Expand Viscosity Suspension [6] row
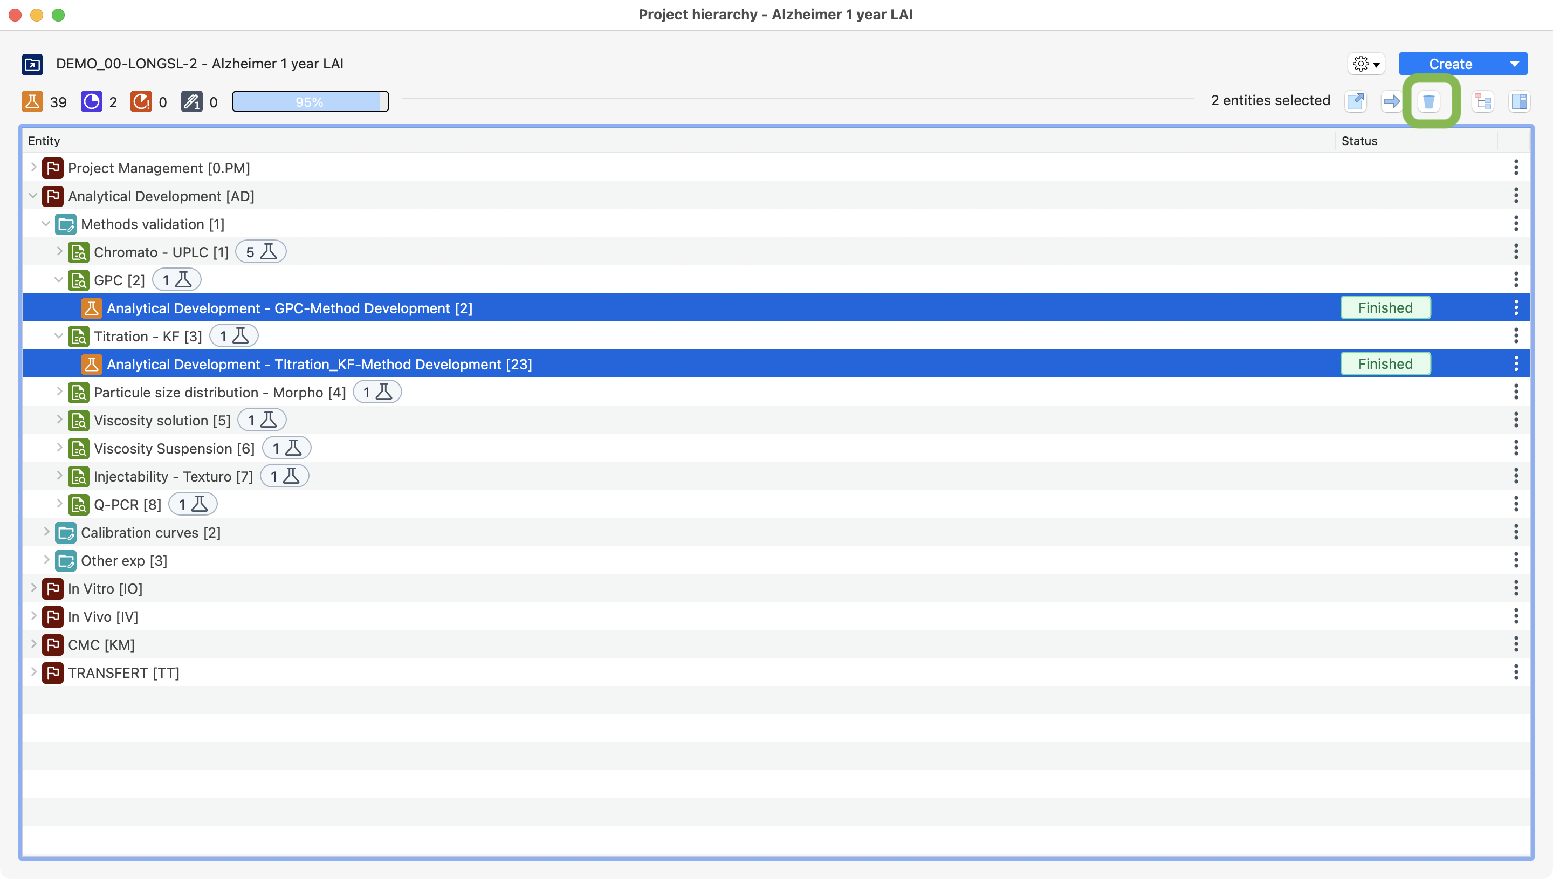 click(59, 448)
